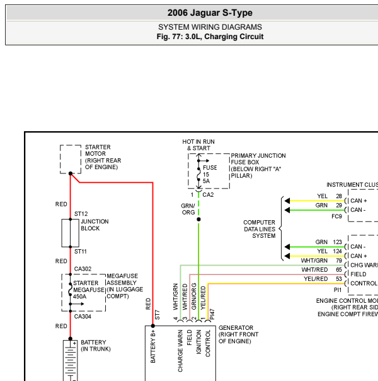This screenshot has height=381, width=378.
Task: Select the battery cell symbol
Action: 70,360
